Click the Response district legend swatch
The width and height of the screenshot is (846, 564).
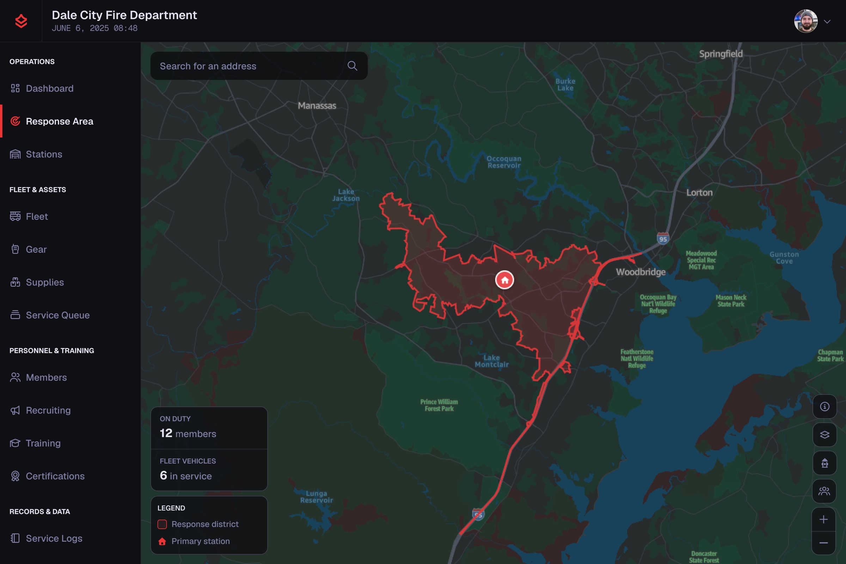[x=162, y=525]
